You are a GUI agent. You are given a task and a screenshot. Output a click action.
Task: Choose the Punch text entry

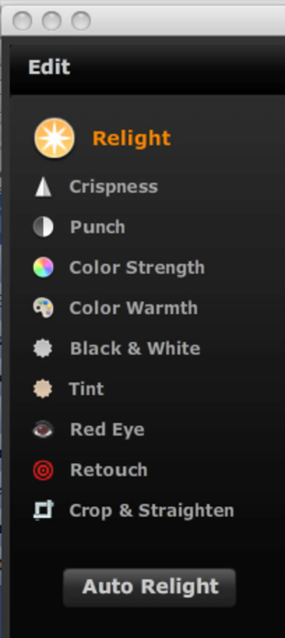pyautogui.click(x=98, y=227)
